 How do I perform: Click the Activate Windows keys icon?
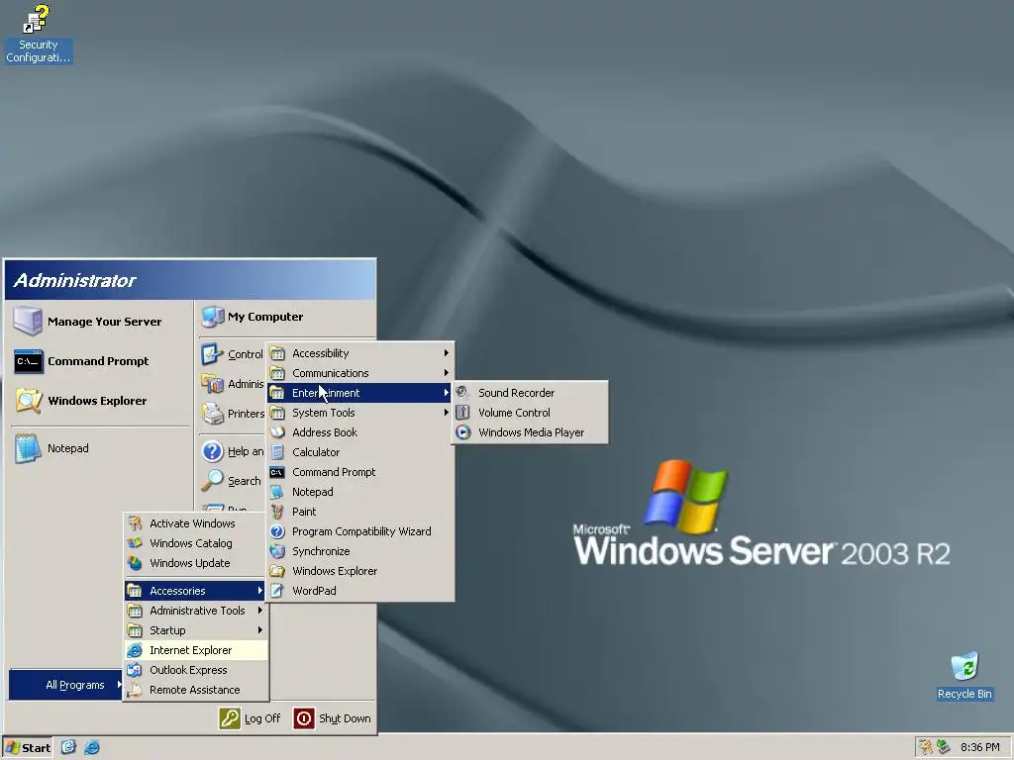coord(135,522)
